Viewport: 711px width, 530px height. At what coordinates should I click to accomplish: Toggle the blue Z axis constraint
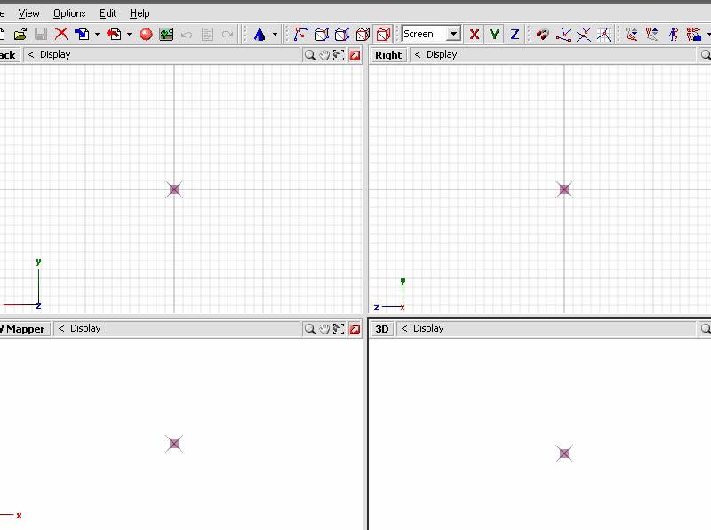click(515, 35)
